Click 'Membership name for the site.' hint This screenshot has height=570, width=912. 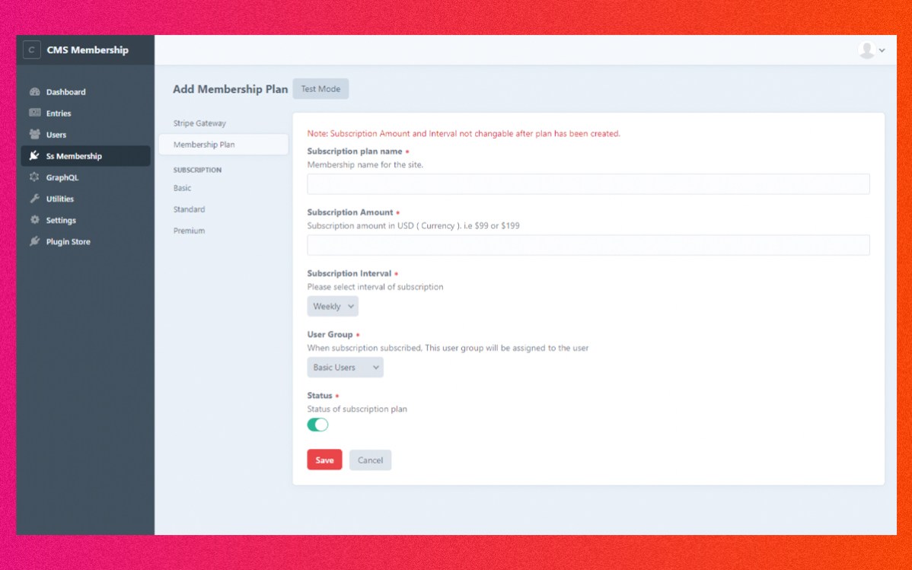tap(365, 164)
